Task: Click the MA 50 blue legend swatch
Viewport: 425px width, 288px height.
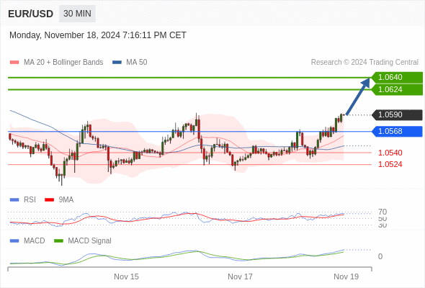Action: point(117,63)
